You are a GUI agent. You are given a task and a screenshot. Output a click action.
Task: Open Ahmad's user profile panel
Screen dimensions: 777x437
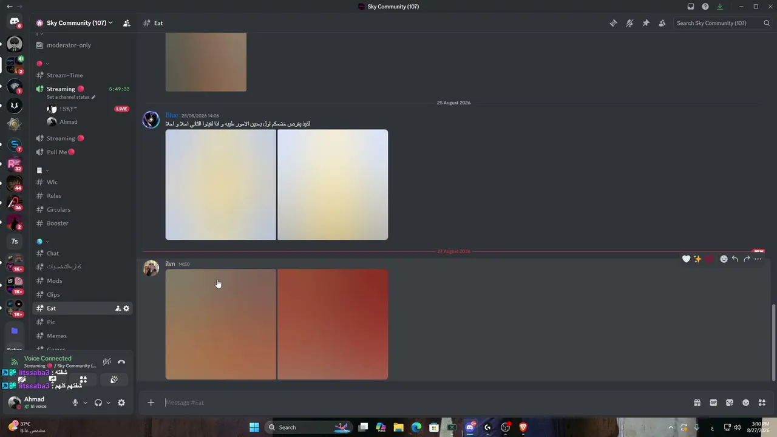(35, 402)
